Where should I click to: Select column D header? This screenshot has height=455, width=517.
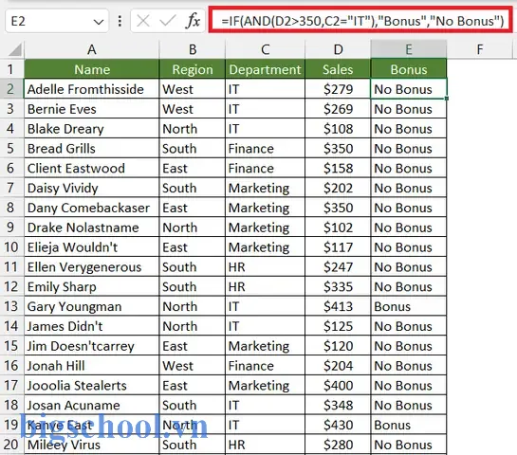coord(338,49)
